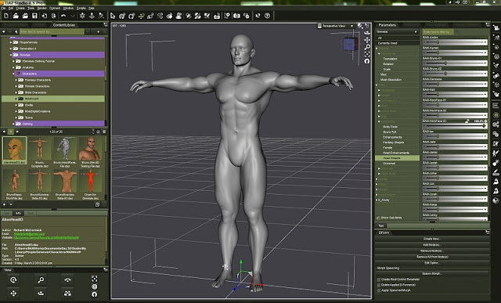Click the Help question mark circle icon

268,16
